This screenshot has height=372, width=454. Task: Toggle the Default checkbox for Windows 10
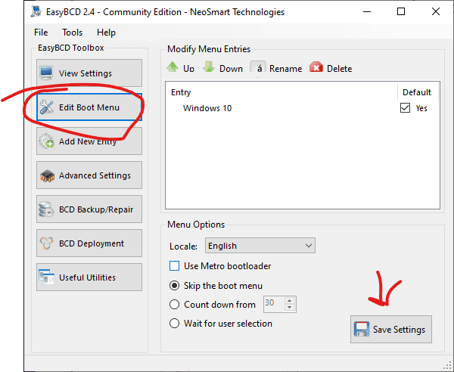pos(405,108)
